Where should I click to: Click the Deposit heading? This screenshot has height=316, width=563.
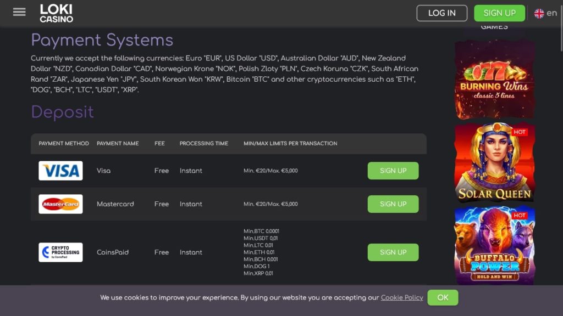point(62,112)
